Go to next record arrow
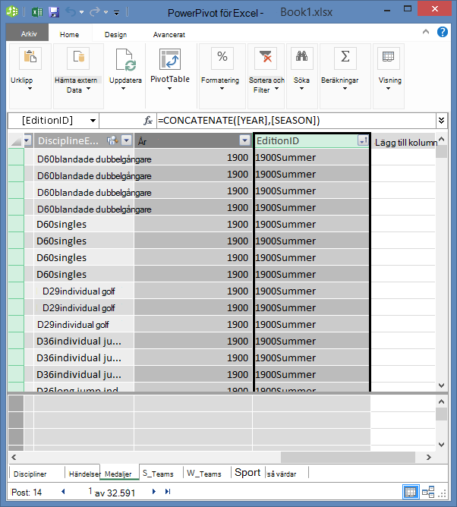Screen dimensions: 457x507 coord(154,492)
